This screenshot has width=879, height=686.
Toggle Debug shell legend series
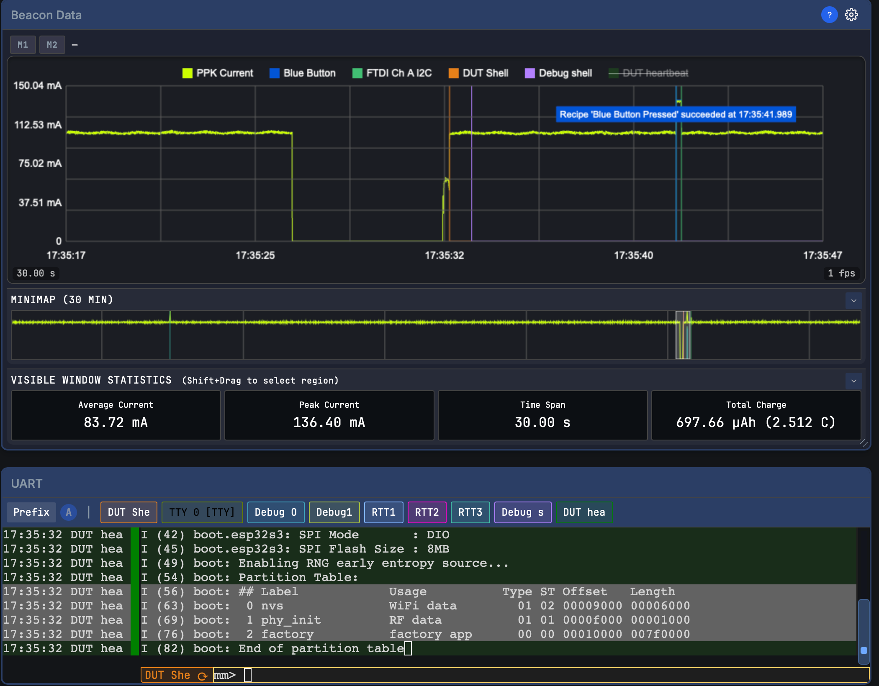coord(558,73)
